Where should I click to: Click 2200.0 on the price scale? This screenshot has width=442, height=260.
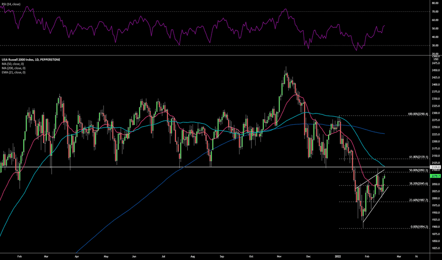(436, 141)
